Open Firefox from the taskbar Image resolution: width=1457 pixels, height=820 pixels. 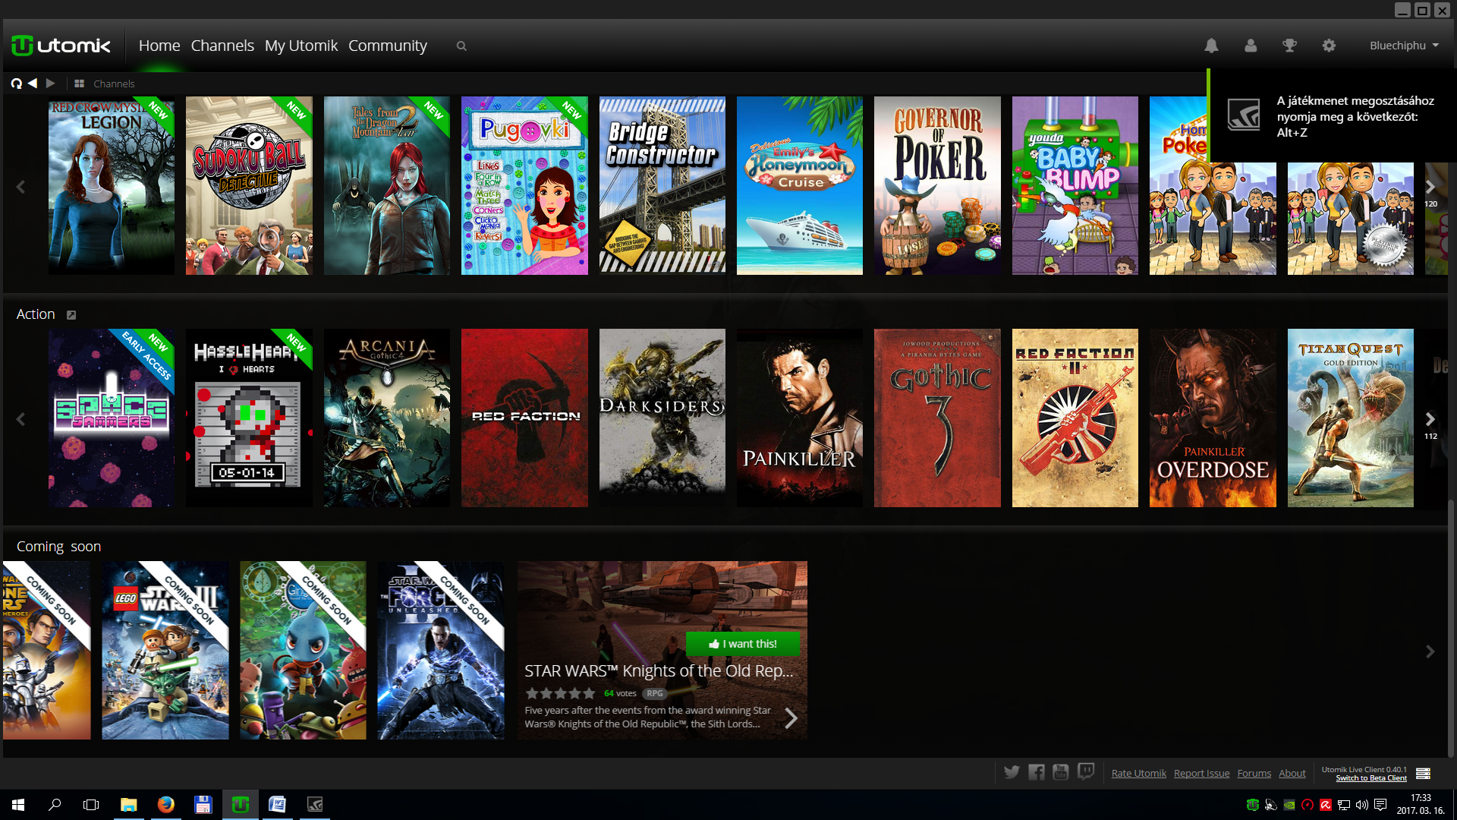pos(165,805)
